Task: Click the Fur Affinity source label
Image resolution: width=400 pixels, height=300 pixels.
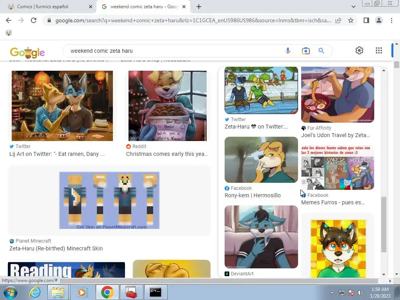Action: pyautogui.click(x=316, y=128)
